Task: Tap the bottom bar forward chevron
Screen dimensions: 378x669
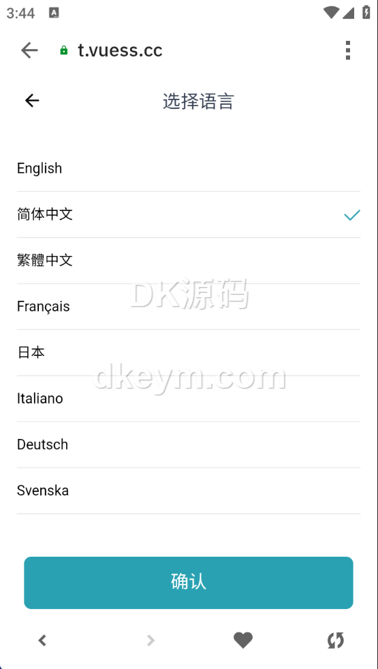Action: [x=151, y=640]
